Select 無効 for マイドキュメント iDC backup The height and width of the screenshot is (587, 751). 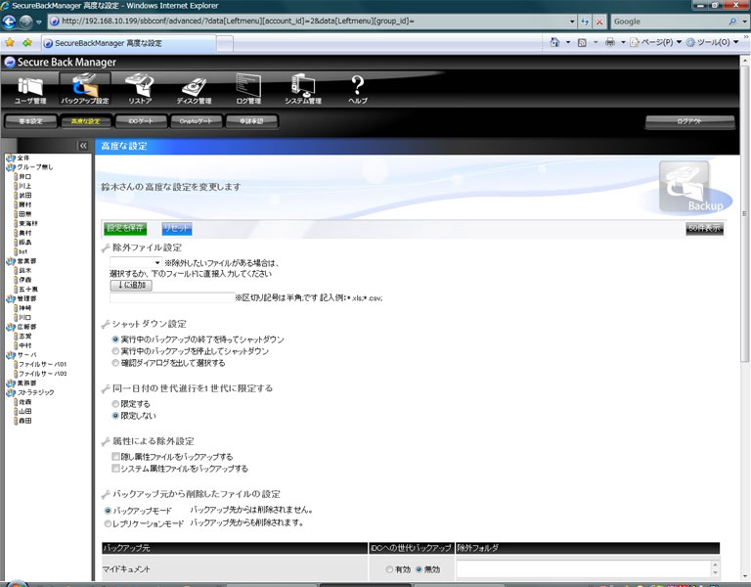point(419,569)
